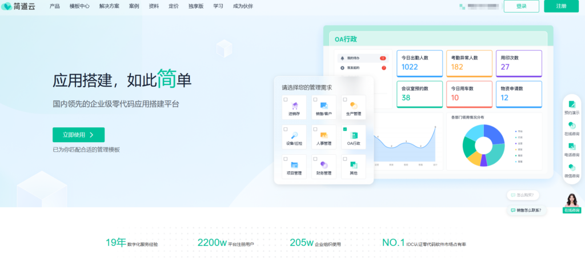
Task: Click the 进销存 shopping cart icon
Action: point(295,106)
